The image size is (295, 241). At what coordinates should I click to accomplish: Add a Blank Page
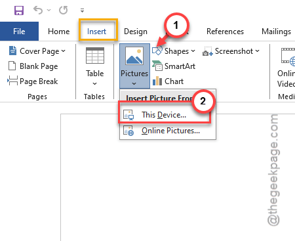point(33,66)
